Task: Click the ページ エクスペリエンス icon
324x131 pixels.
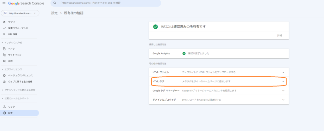Action: [x=4, y=75]
